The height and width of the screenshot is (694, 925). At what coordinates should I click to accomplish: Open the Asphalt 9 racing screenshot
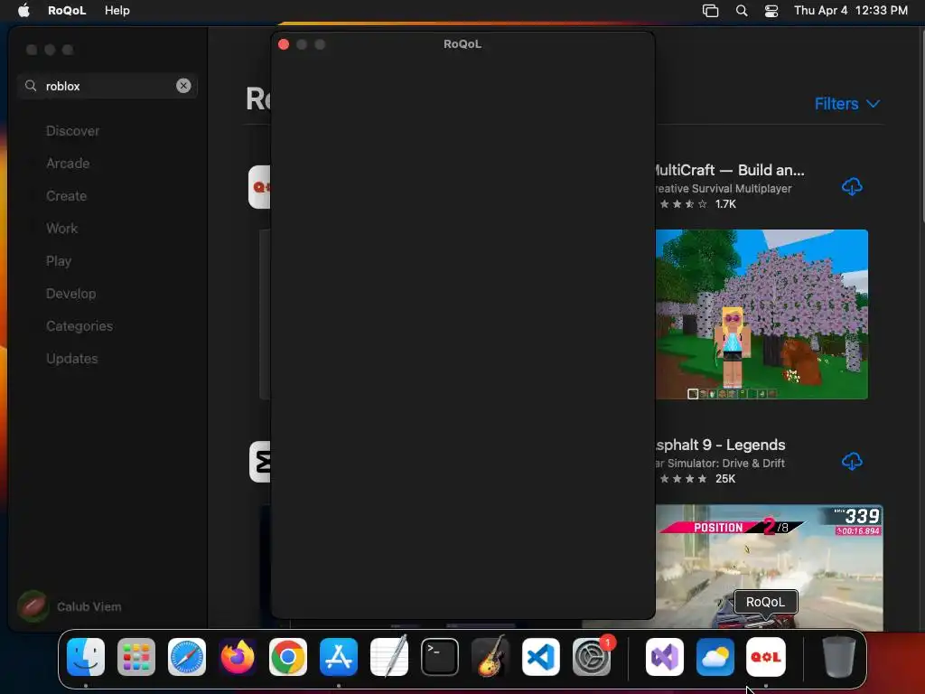[x=770, y=567]
